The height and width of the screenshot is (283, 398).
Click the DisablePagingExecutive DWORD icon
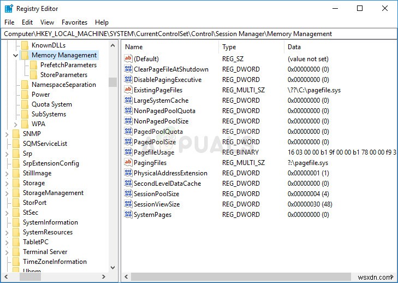(x=128, y=79)
